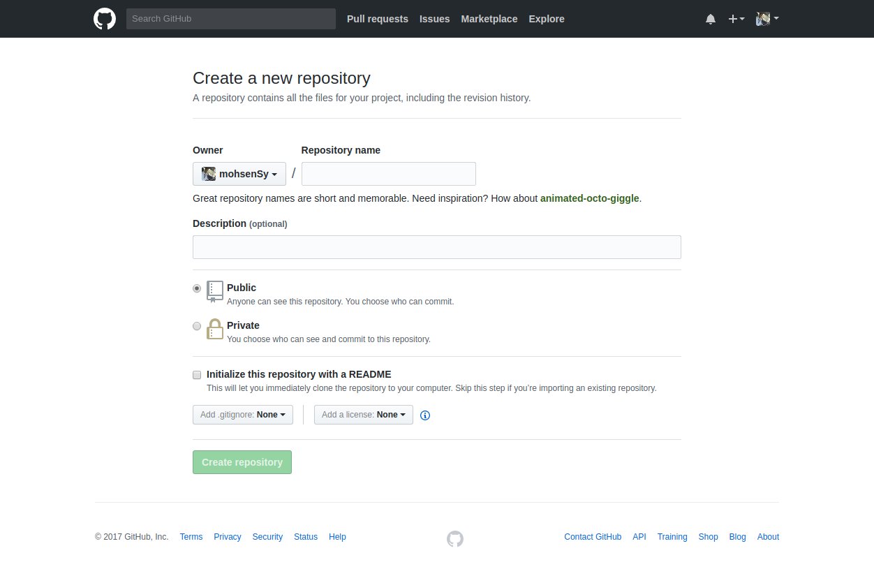Open the Terms footer link
This screenshot has height=576, width=874.
tap(191, 537)
